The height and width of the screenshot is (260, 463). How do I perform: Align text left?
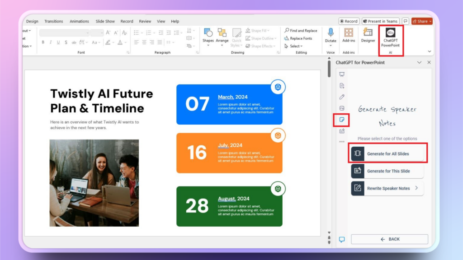pos(136,42)
